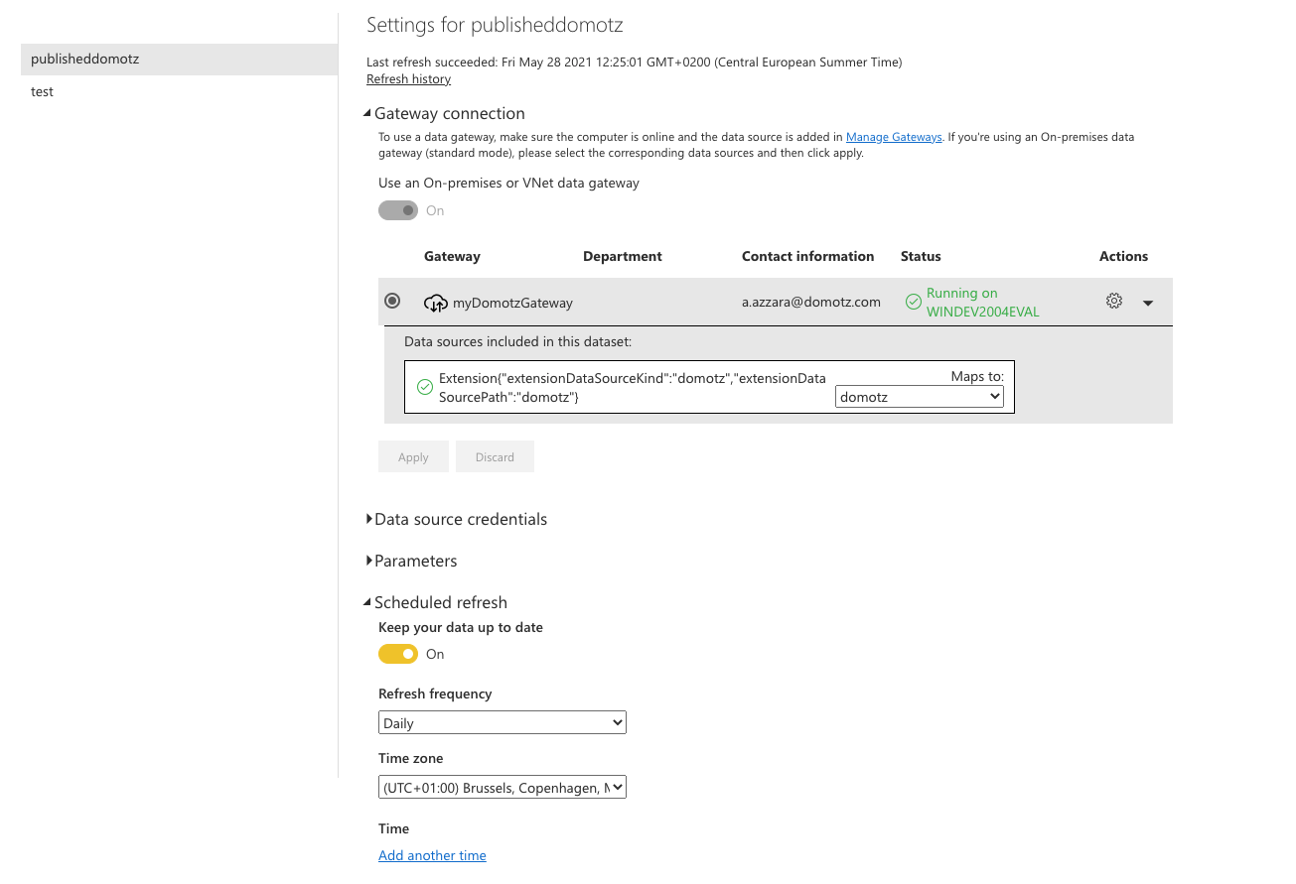Expand the gateway row actions arrow
1296x884 pixels.
pos(1148,303)
